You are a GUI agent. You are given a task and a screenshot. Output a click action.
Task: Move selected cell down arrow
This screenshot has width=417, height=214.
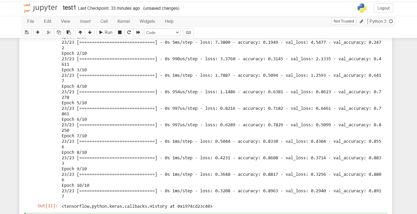coord(90,32)
